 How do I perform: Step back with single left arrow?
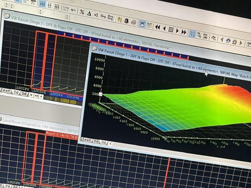[x=164, y=28]
